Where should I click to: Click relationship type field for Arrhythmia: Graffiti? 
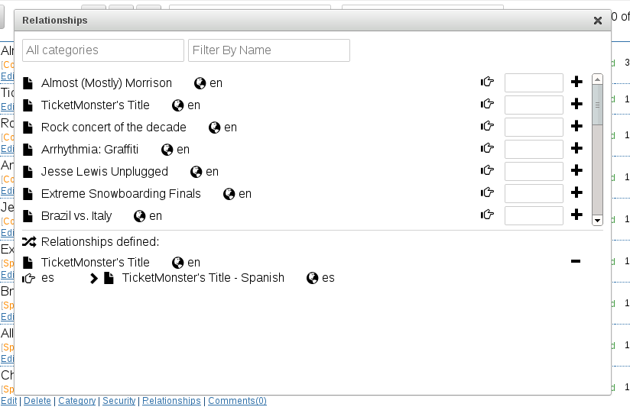click(534, 150)
